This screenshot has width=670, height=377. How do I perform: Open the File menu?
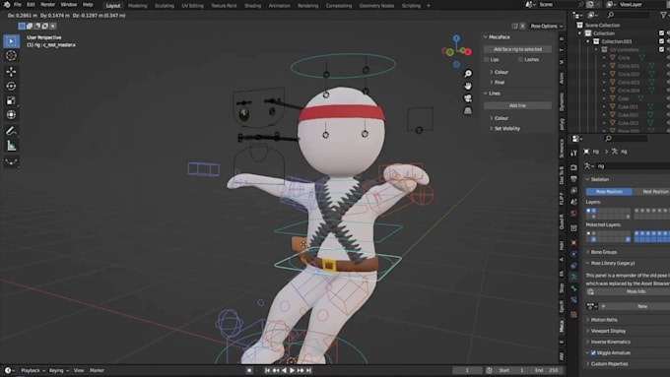[18, 5]
